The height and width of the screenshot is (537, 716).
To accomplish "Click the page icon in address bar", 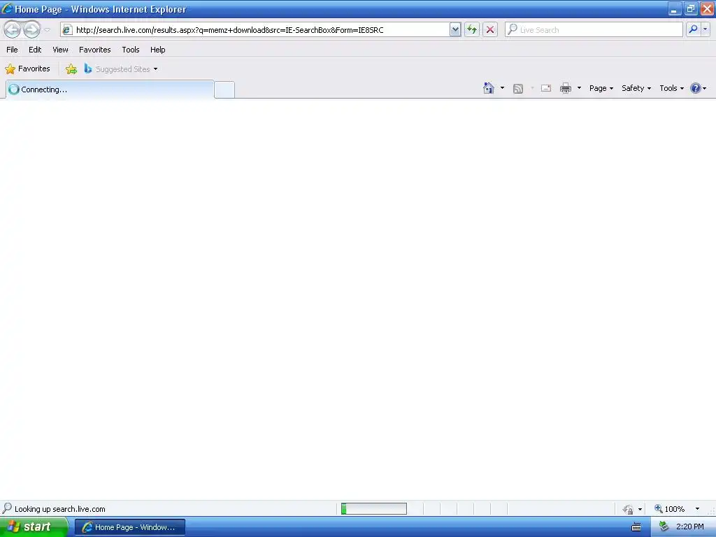I will coord(67,30).
